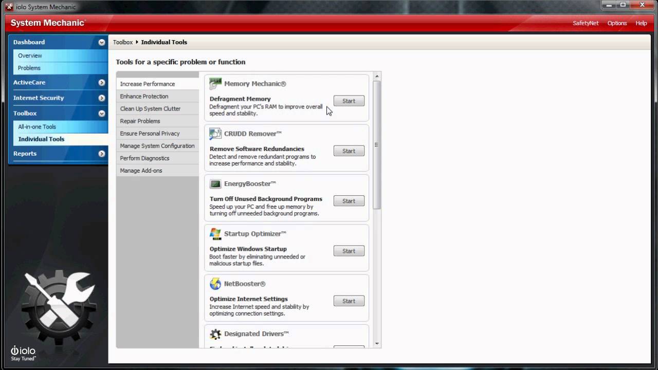Click the 'Turn Off Unused Background Programs' heading
658x370 pixels.
click(266, 199)
